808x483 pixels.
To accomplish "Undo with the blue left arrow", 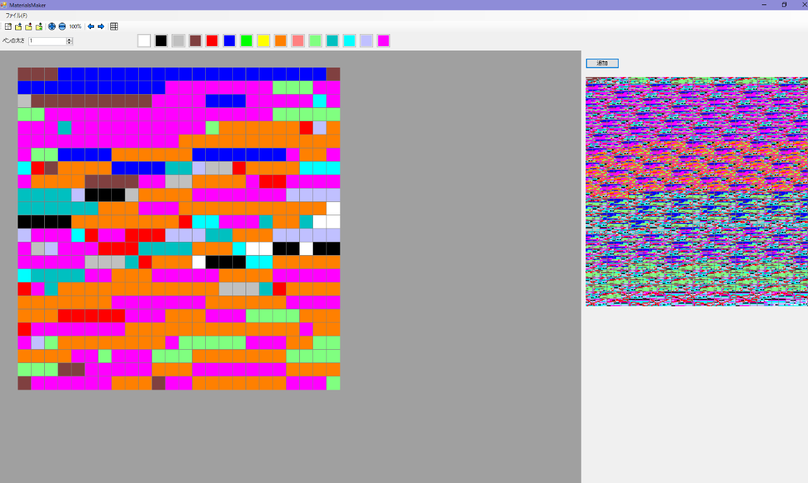I will point(91,27).
